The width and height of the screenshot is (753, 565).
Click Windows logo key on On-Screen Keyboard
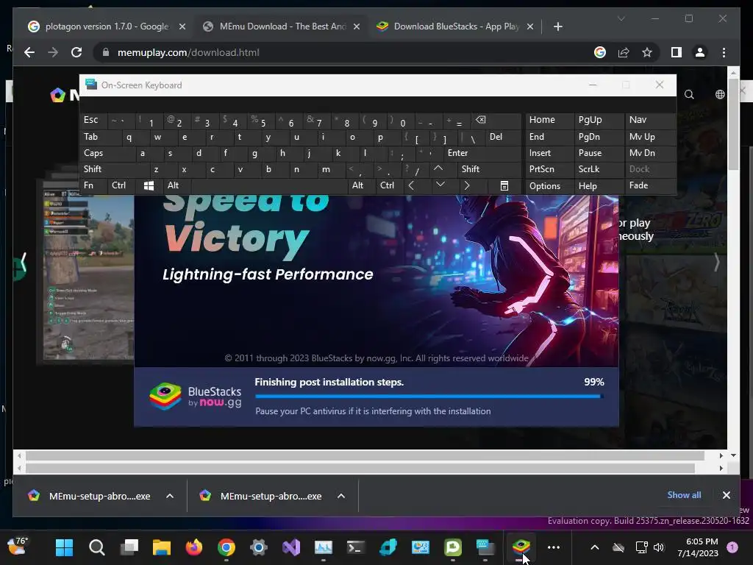[149, 185]
